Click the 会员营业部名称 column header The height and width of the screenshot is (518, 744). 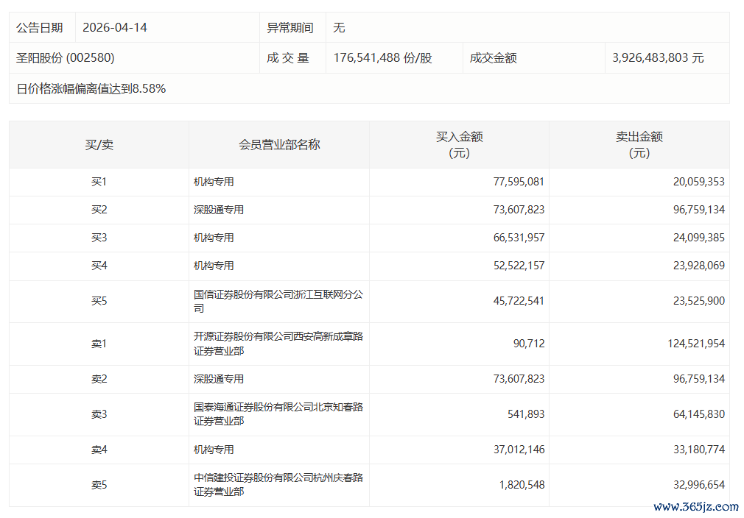[279, 144]
